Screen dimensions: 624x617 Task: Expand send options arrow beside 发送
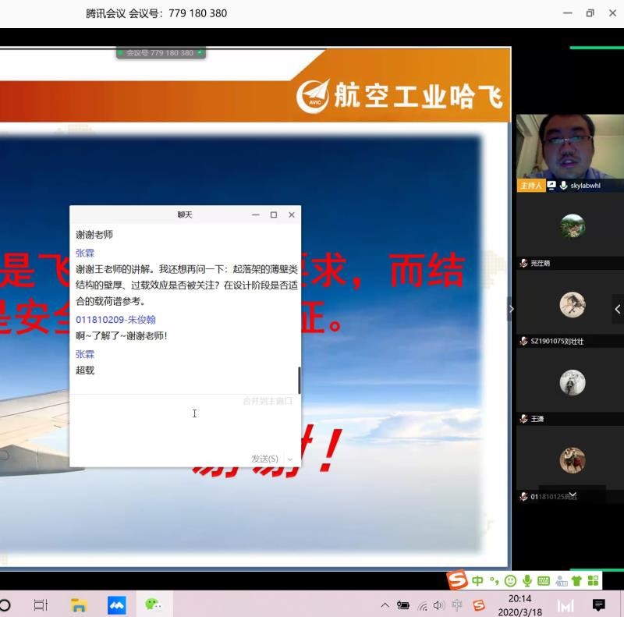291,459
